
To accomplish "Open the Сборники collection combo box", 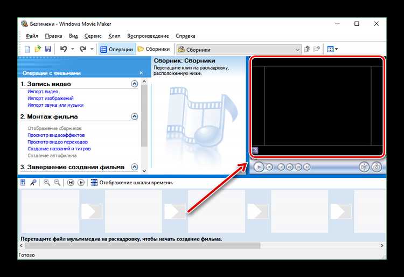I will (x=239, y=50).
